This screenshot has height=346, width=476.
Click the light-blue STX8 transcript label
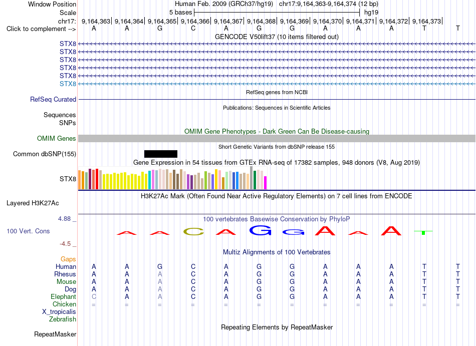click(x=68, y=84)
